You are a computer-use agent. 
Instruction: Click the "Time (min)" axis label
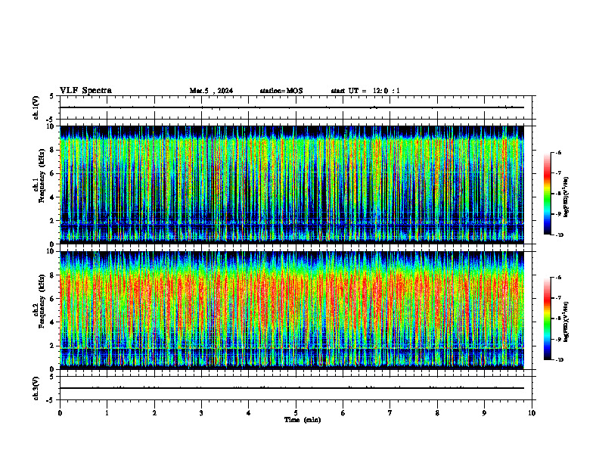(303, 420)
